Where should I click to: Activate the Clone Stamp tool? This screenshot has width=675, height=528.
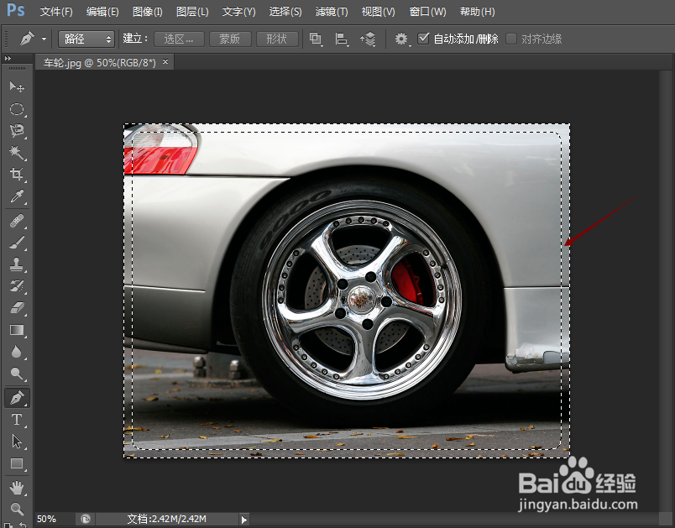17,265
